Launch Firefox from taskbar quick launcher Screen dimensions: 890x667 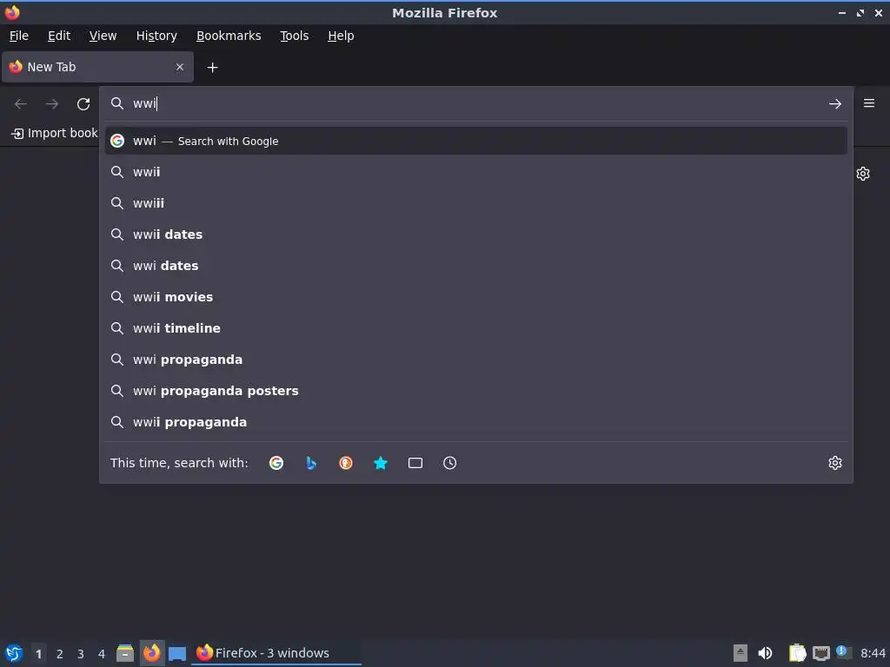(151, 653)
